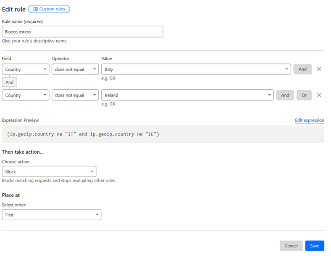
Task: Open the Field dropdown in the Italy row
Action: pos(26,69)
